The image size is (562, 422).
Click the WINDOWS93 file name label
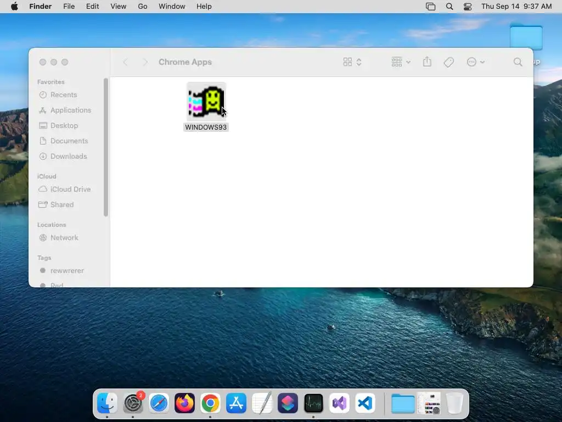206,127
